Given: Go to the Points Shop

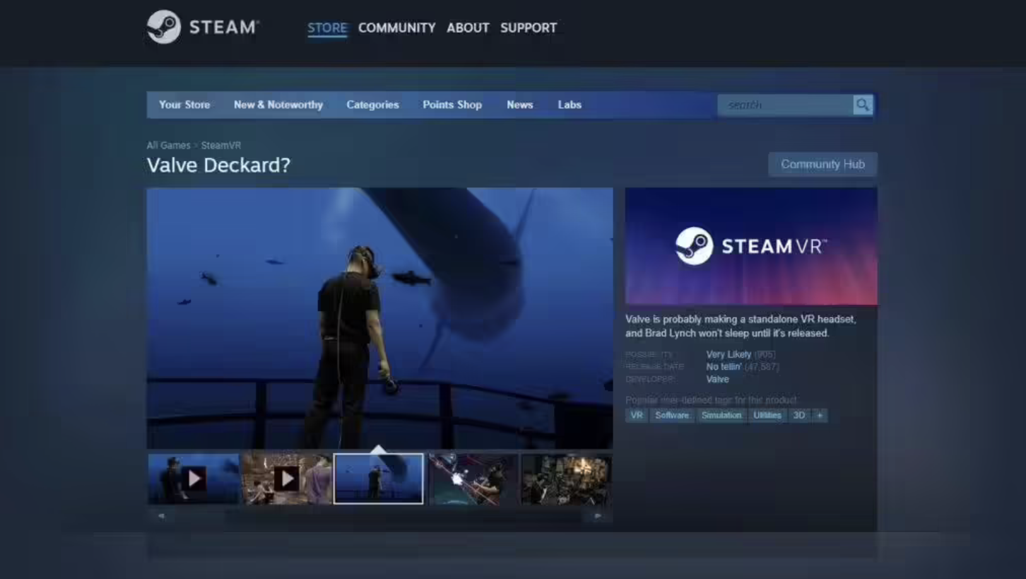Looking at the screenshot, I should click(x=452, y=105).
